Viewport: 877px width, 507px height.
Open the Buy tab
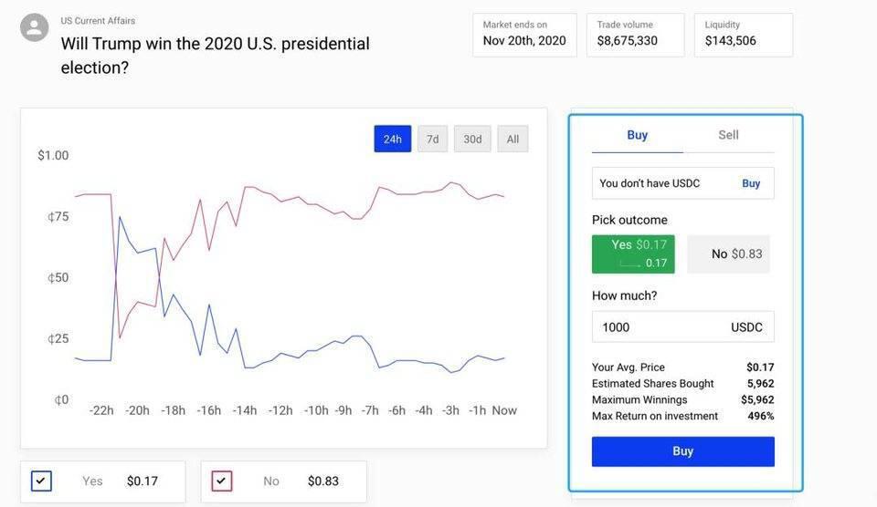click(637, 136)
